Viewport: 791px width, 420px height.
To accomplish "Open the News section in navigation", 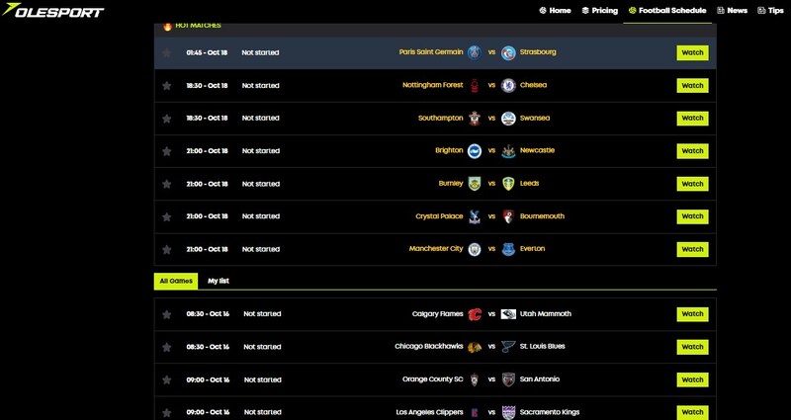I will tap(731, 10).
